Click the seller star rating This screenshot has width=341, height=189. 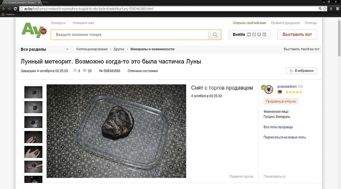(x=293, y=92)
